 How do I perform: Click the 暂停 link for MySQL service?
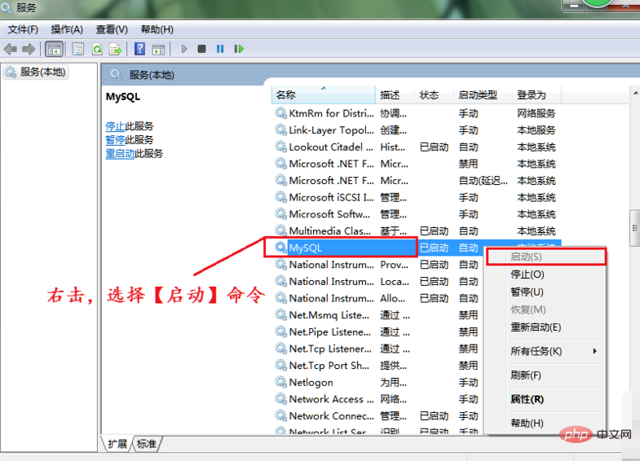(x=115, y=140)
